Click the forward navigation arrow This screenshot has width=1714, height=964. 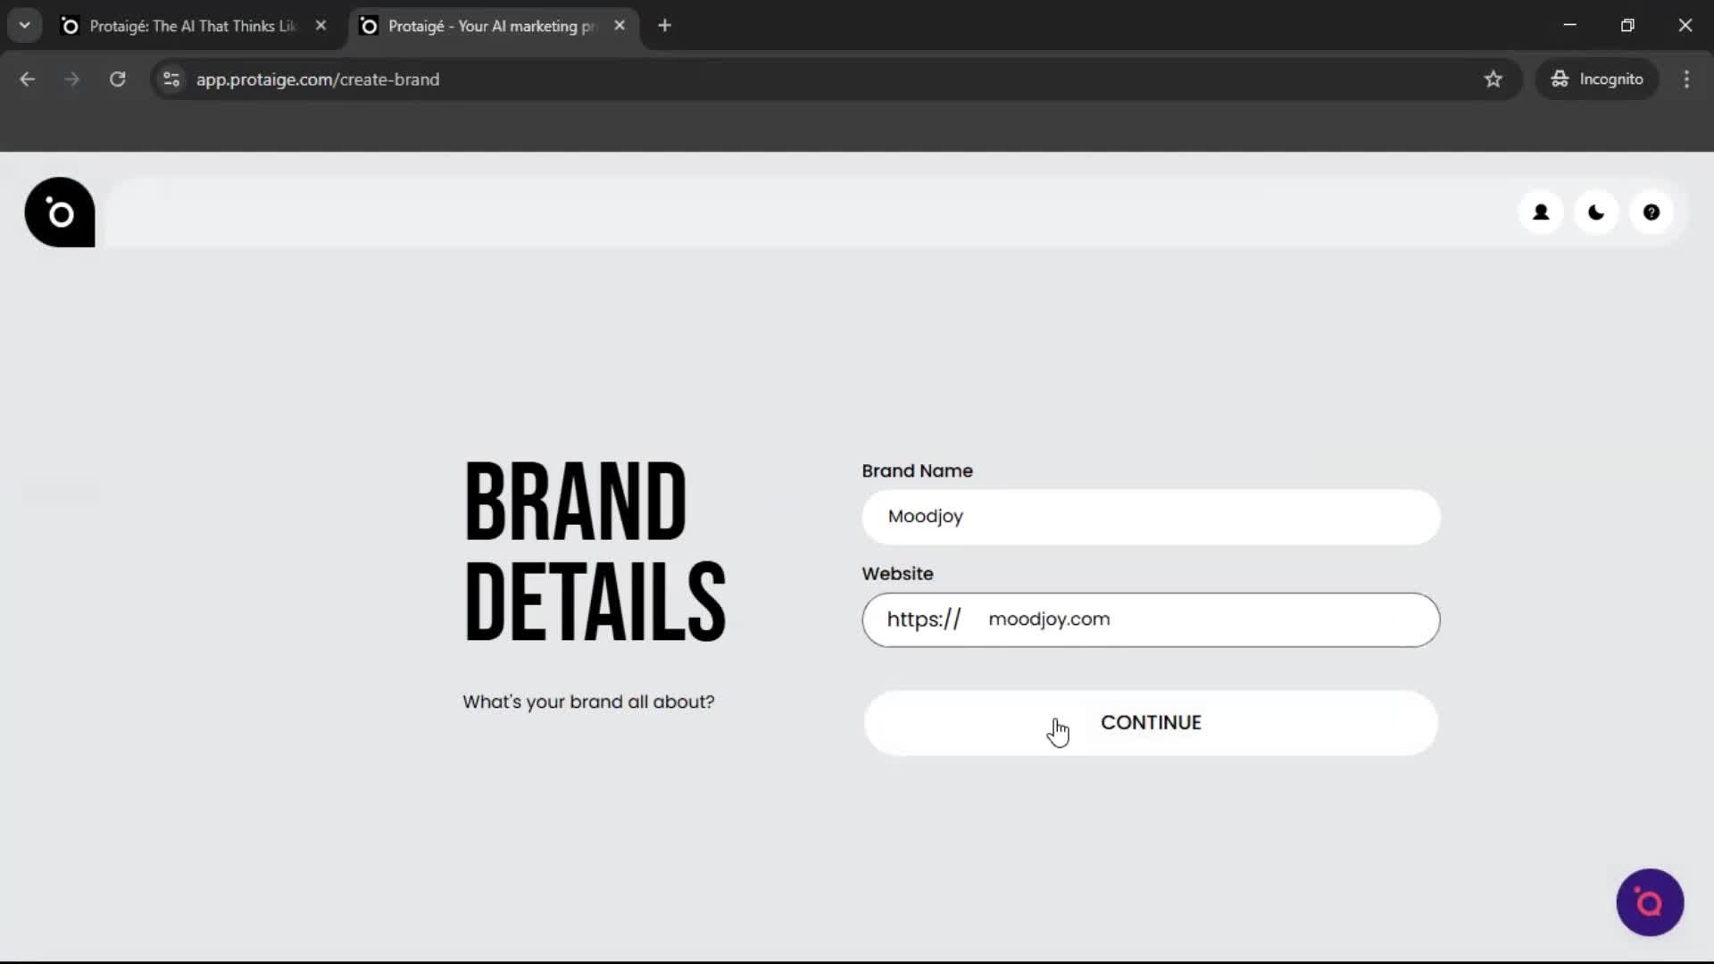click(x=71, y=79)
